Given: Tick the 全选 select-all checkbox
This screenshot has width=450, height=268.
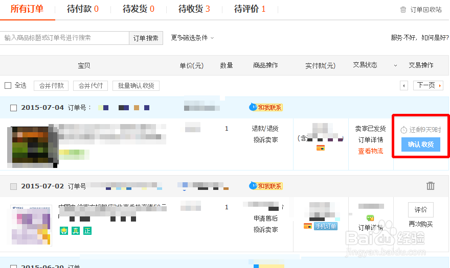Looking at the screenshot, I should pos(8,85).
